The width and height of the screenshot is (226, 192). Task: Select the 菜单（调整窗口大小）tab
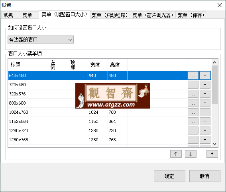pos(65,15)
